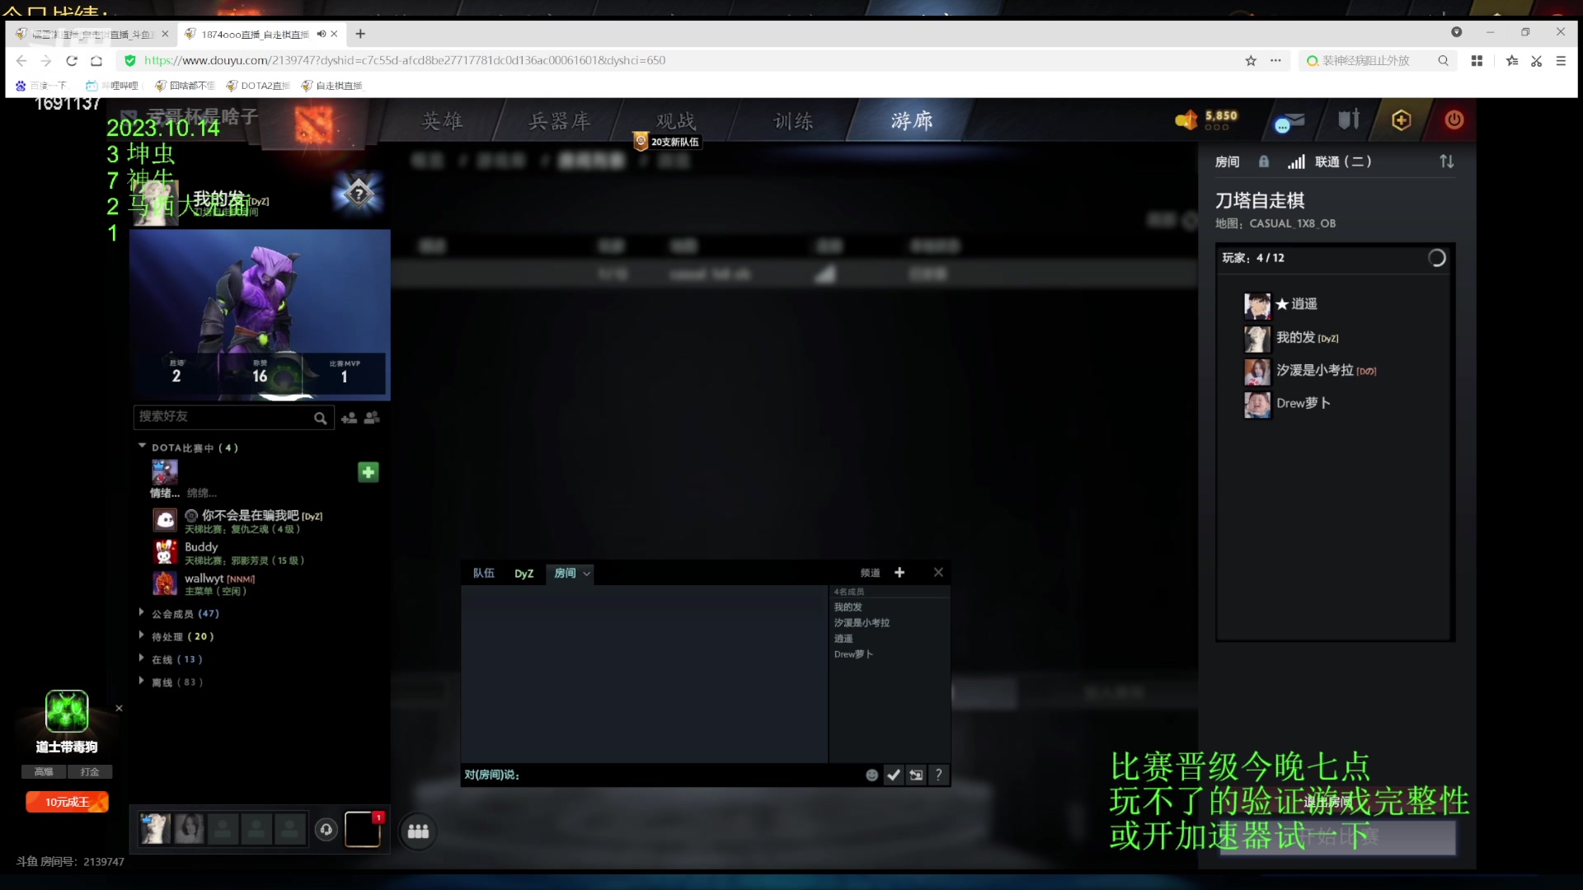Open the browser extensions grid
The image size is (1583, 890).
pos(1477,61)
